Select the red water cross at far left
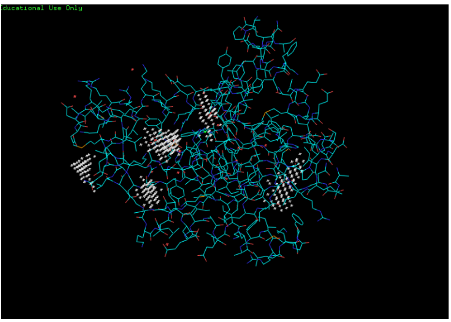 point(75,97)
